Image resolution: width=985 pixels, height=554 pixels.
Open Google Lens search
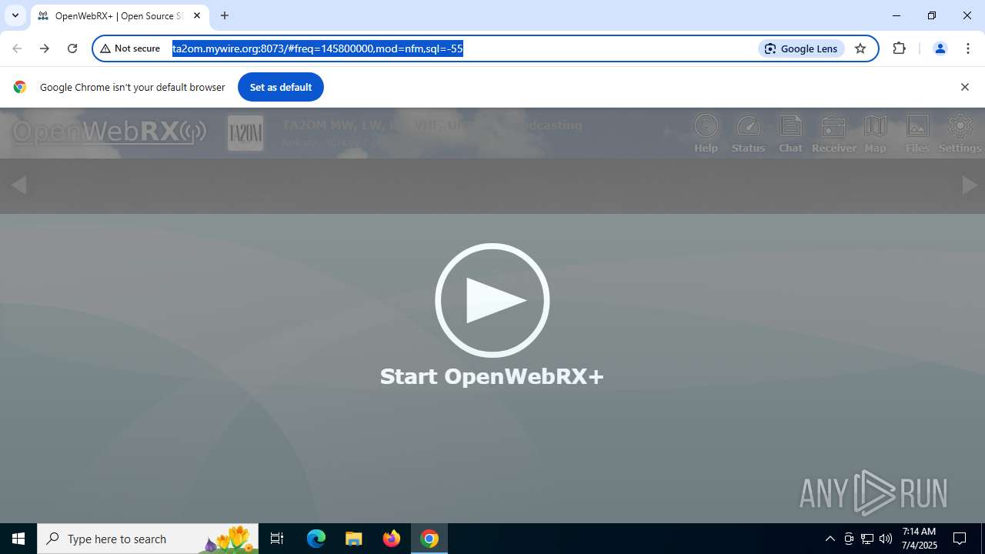pos(801,48)
